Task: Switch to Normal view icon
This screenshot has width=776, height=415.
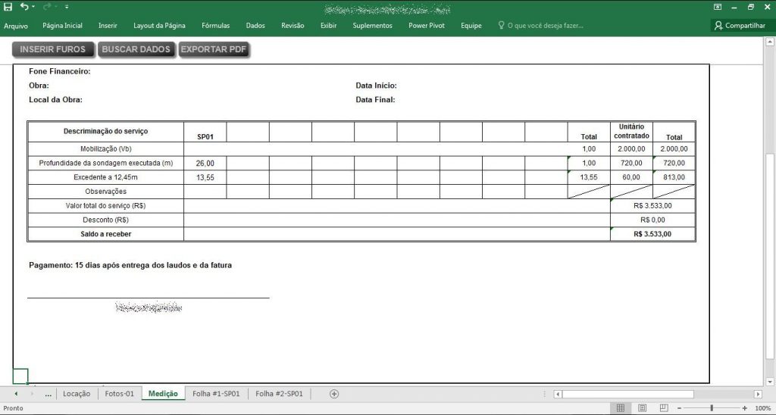Action: tap(620, 408)
